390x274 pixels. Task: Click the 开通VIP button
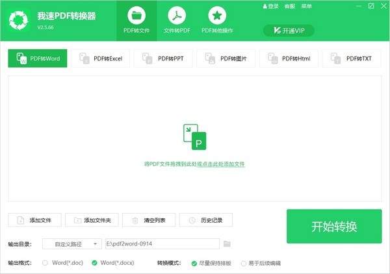click(x=289, y=31)
